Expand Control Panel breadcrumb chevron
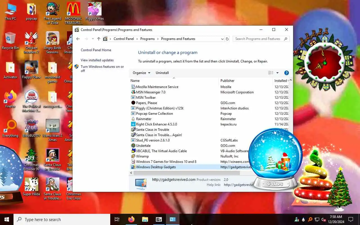360x225 pixels. click(x=137, y=39)
